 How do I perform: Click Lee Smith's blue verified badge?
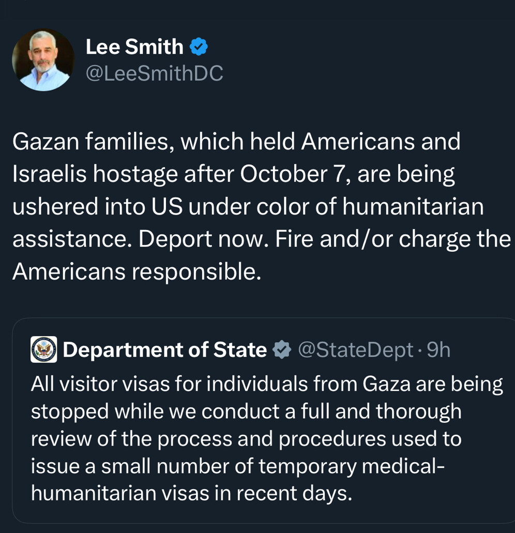point(199,47)
